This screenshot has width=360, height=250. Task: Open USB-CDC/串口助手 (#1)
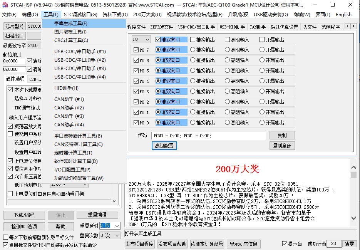coord(84,52)
